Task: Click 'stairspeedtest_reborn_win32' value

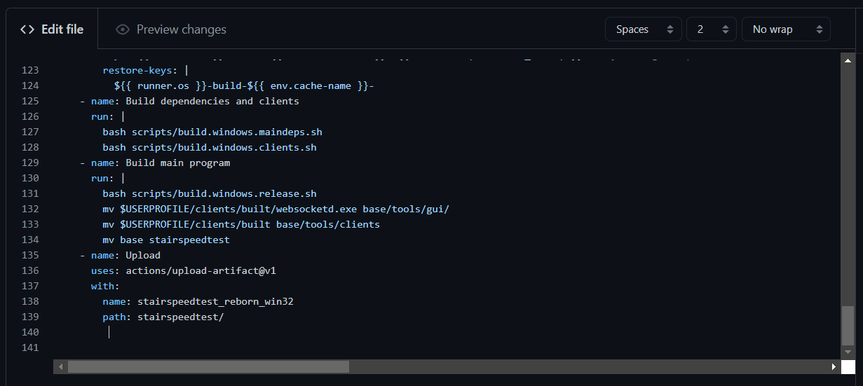Action: coord(215,302)
